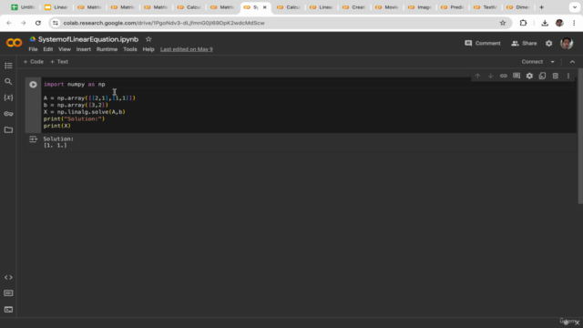Open Chrome three-dot menu
Screen dimensions: 583x328
click(x=574, y=23)
